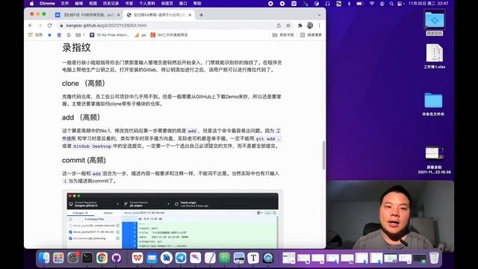
Task: Open the 10 Ad-Free Altern... bookmark
Action: [110, 35]
